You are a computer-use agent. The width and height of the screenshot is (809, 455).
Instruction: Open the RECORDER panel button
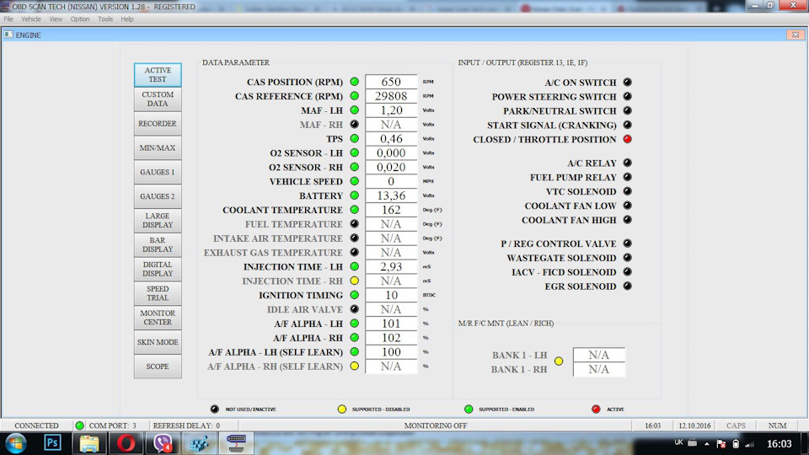click(x=158, y=124)
